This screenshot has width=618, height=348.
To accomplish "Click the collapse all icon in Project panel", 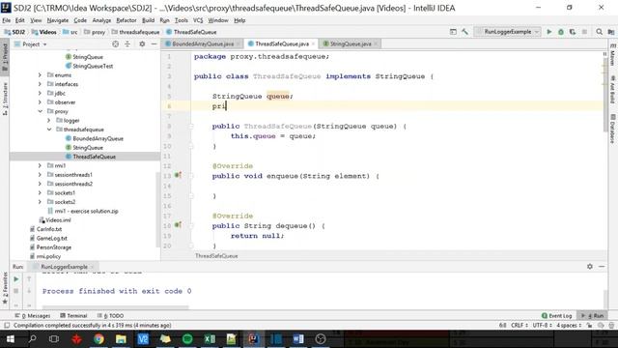I will pyautogui.click(x=127, y=44).
